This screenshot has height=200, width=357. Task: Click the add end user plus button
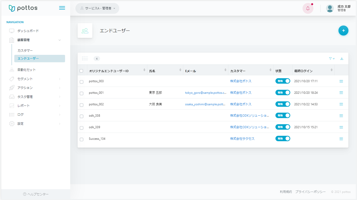[x=343, y=31]
